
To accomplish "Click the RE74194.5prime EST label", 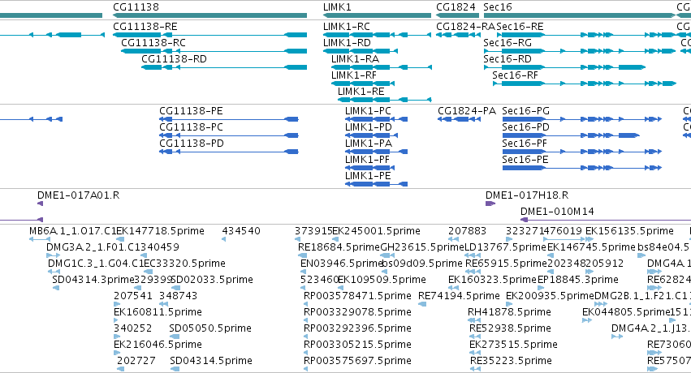I will pos(460,296).
